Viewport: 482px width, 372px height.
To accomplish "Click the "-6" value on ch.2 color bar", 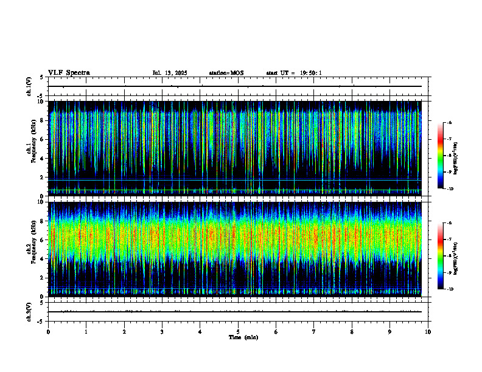I will tap(449, 223).
